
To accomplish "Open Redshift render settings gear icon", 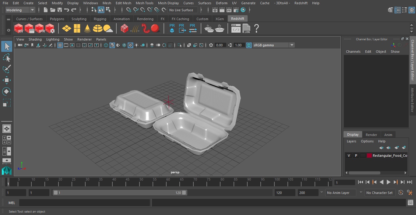I will [x=50, y=29].
